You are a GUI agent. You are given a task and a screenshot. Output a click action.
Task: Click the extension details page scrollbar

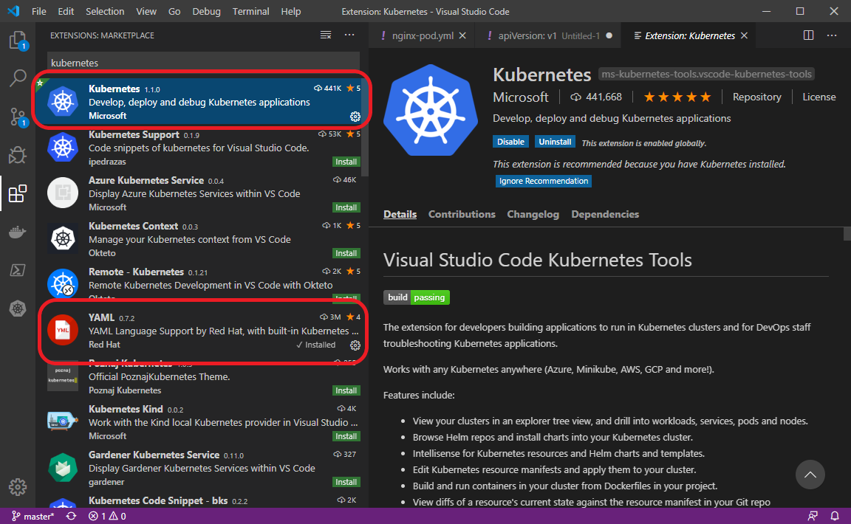[x=847, y=233]
